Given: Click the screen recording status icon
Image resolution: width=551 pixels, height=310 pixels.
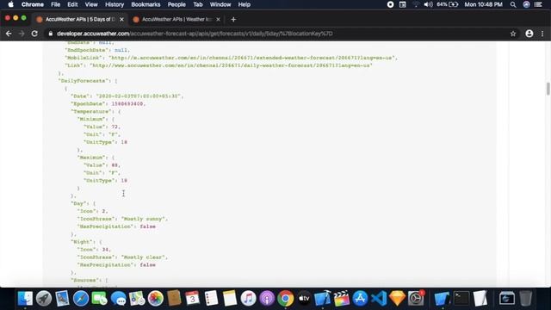Looking at the screenshot, I should [x=390, y=4].
